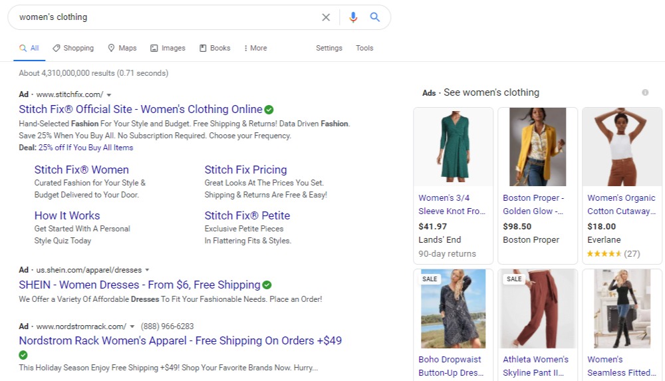
Task: Click the info icon beside shopping ads header
Action: pos(645,92)
